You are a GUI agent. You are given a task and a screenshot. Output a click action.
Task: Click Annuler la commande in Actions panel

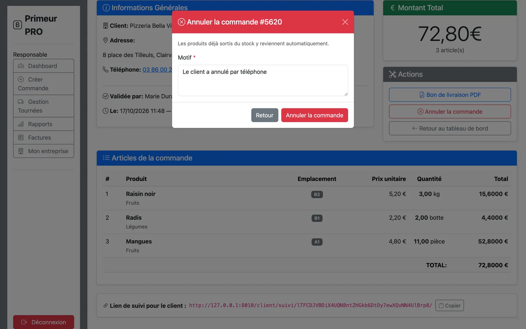[x=450, y=112]
